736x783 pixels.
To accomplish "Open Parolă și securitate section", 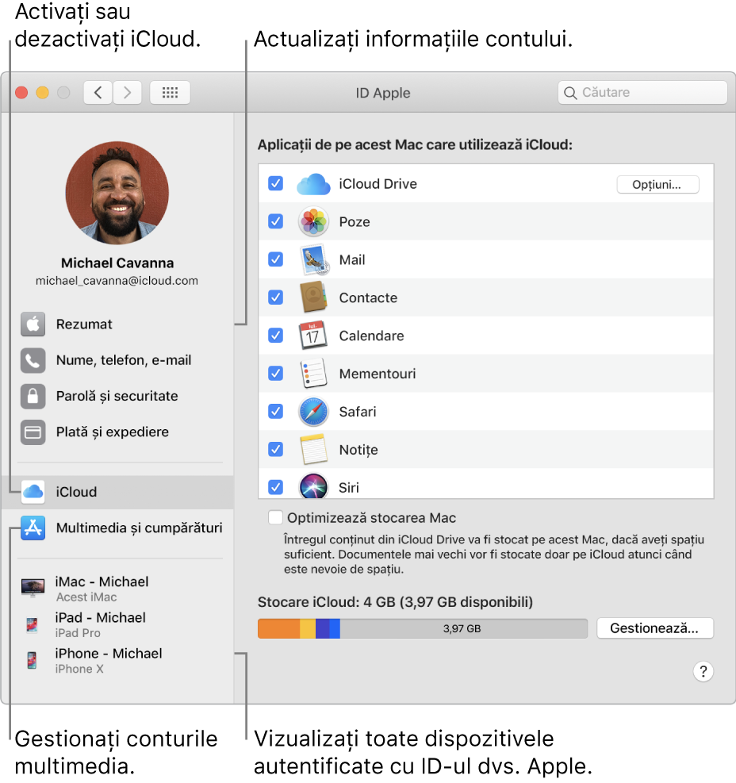I will [118, 396].
